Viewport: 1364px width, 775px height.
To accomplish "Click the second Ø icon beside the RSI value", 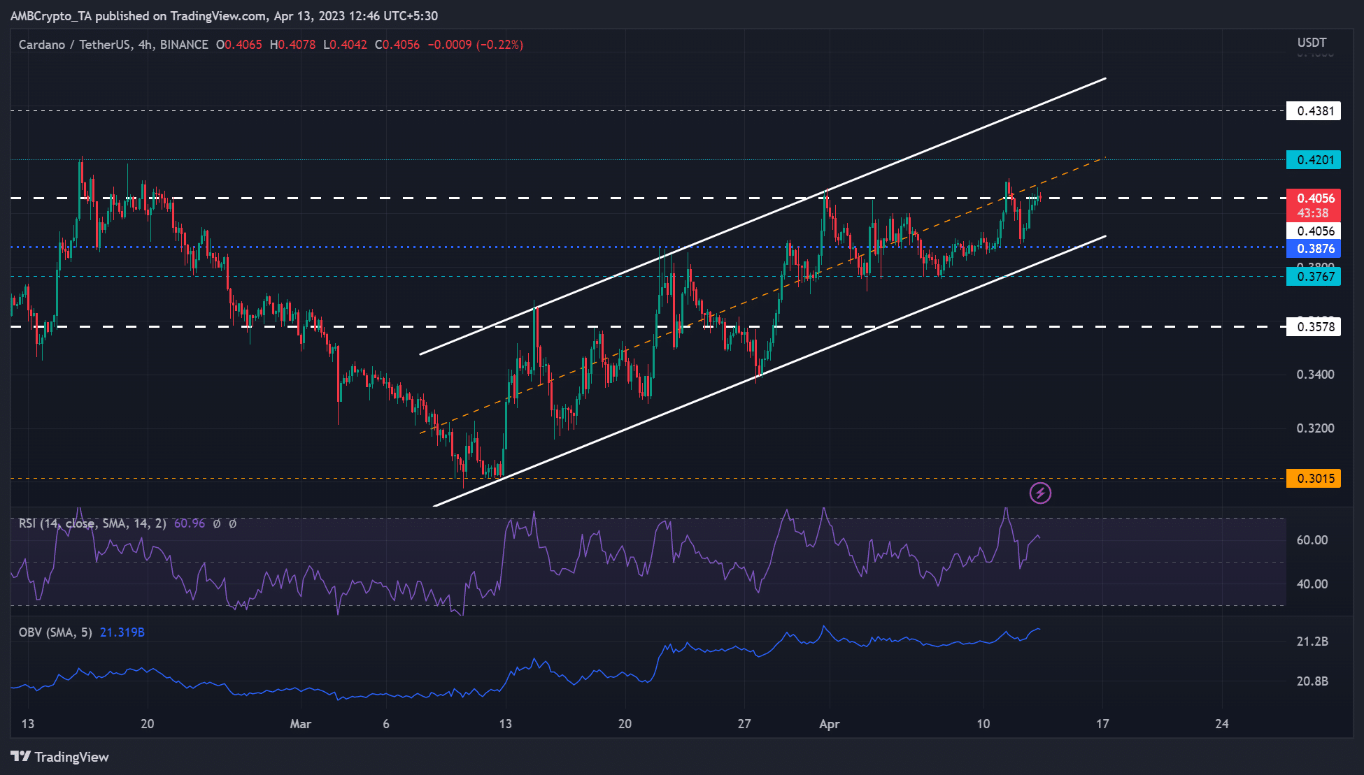I will tap(233, 523).
